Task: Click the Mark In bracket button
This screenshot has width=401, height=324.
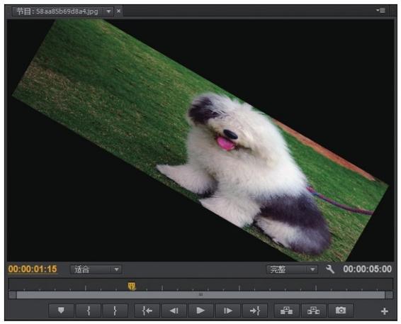Action: [89, 311]
